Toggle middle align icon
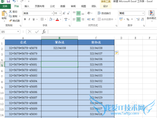 coord(78,13)
